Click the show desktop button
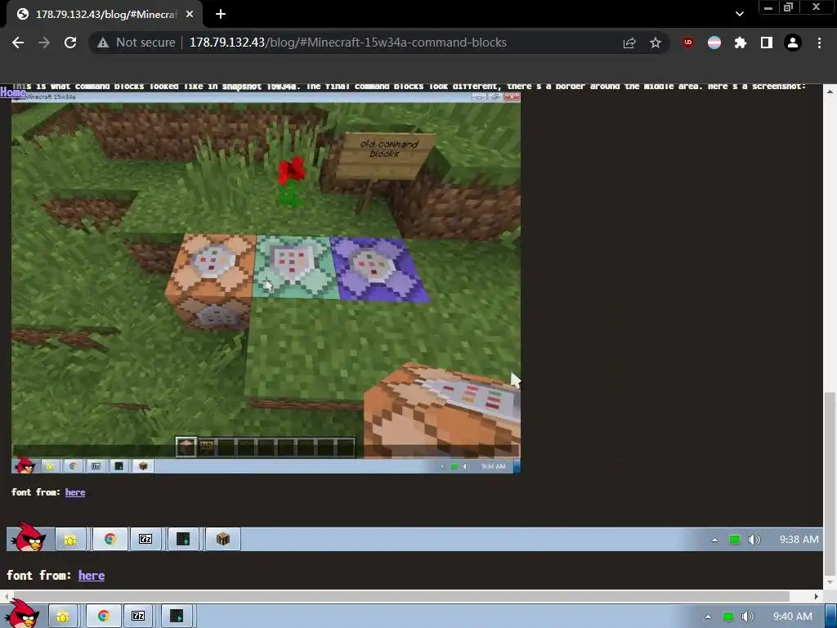Viewport: 837px width, 628px height. [830, 617]
